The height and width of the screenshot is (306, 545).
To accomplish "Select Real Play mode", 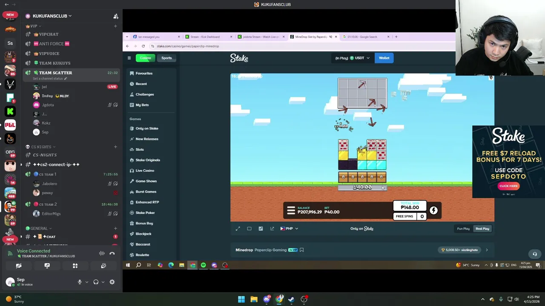I will (x=482, y=229).
